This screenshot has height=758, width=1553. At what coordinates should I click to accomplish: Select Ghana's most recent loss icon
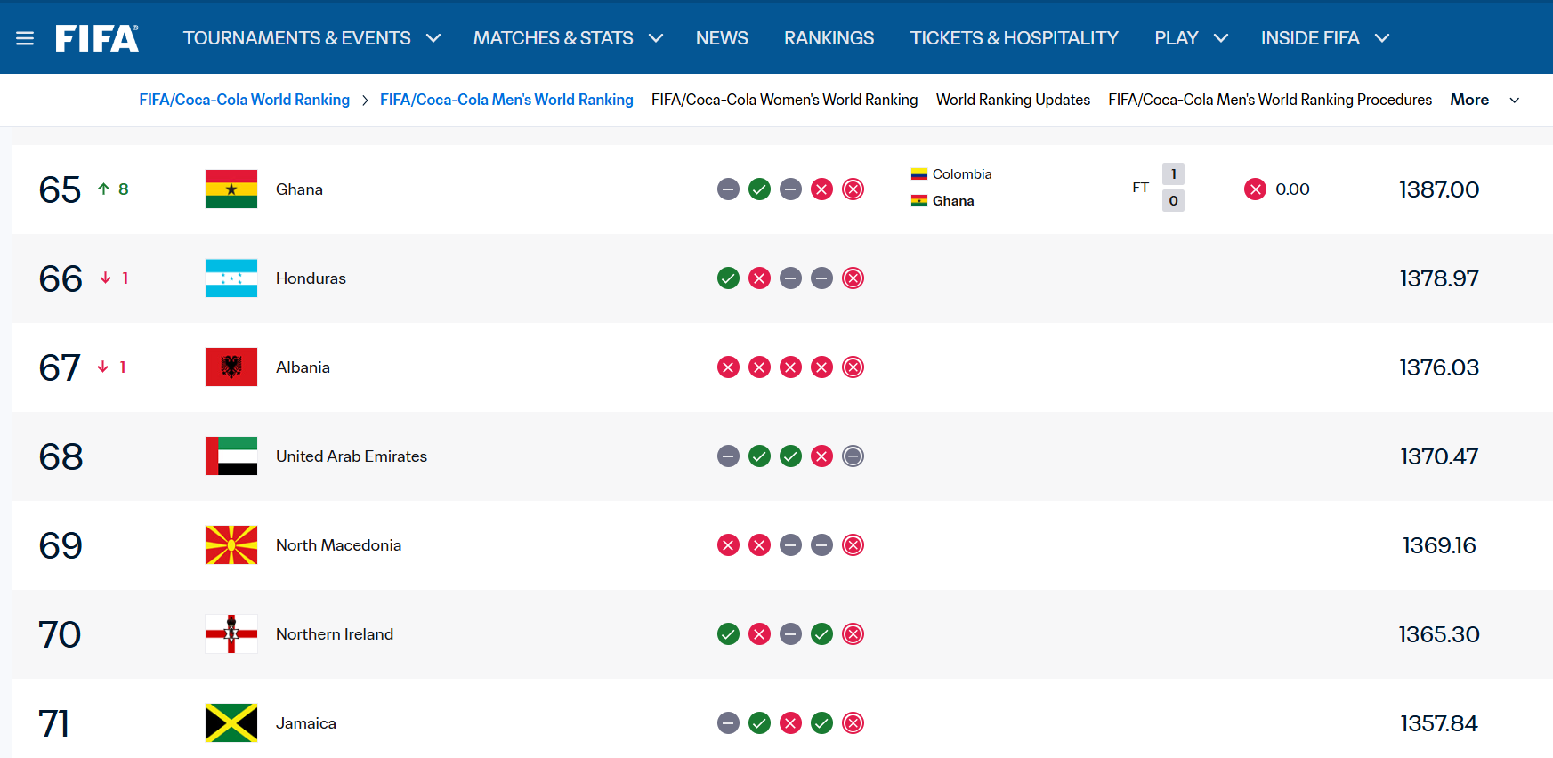point(853,189)
